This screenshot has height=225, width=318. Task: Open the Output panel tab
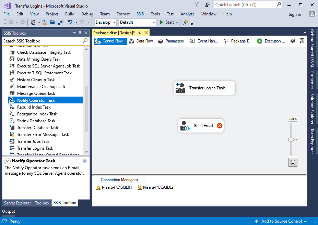tap(9, 211)
